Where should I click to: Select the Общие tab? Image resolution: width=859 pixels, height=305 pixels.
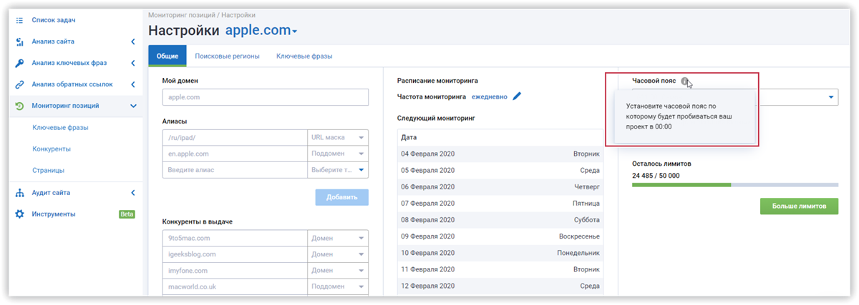pos(168,56)
